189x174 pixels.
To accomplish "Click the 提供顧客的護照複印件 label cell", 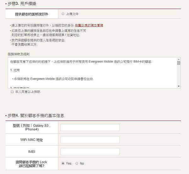I will [31, 14].
